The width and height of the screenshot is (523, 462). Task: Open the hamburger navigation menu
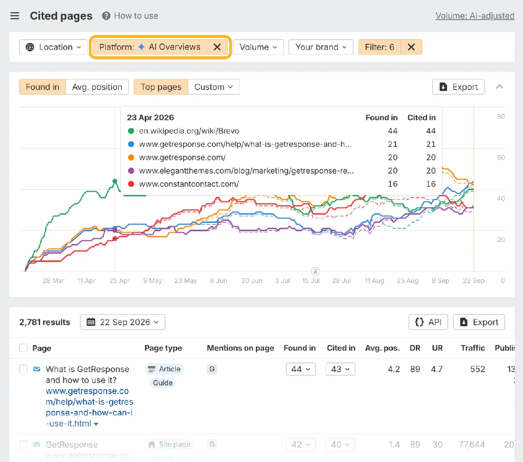(15, 16)
